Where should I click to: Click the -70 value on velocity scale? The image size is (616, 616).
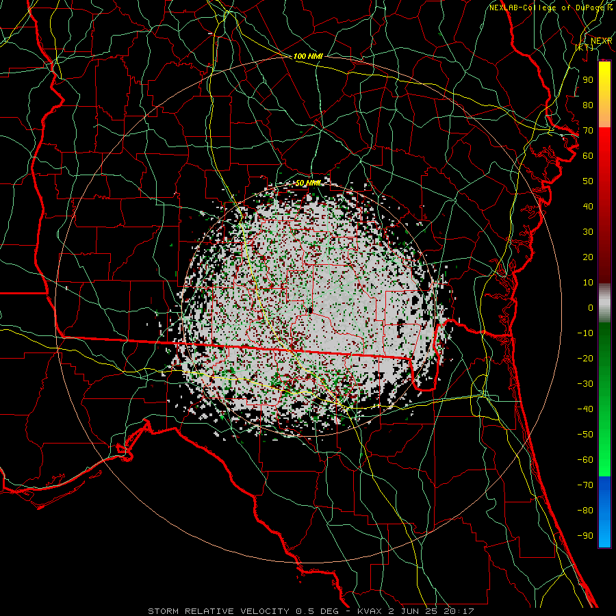click(x=585, y=485)
